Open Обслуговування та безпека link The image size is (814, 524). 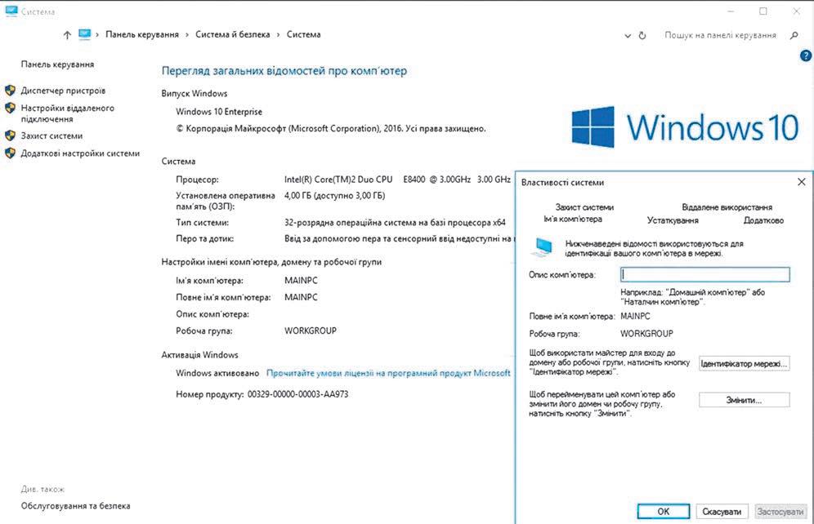pyautogui.click(x=75, y=506)
